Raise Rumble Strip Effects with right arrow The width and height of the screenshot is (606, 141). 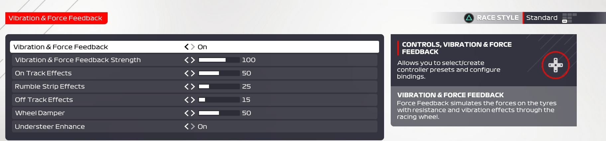(x=193, y=87)
